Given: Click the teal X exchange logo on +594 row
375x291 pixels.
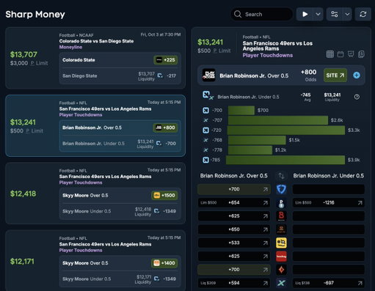Looking at the screenshot, I should pos(281,283).
